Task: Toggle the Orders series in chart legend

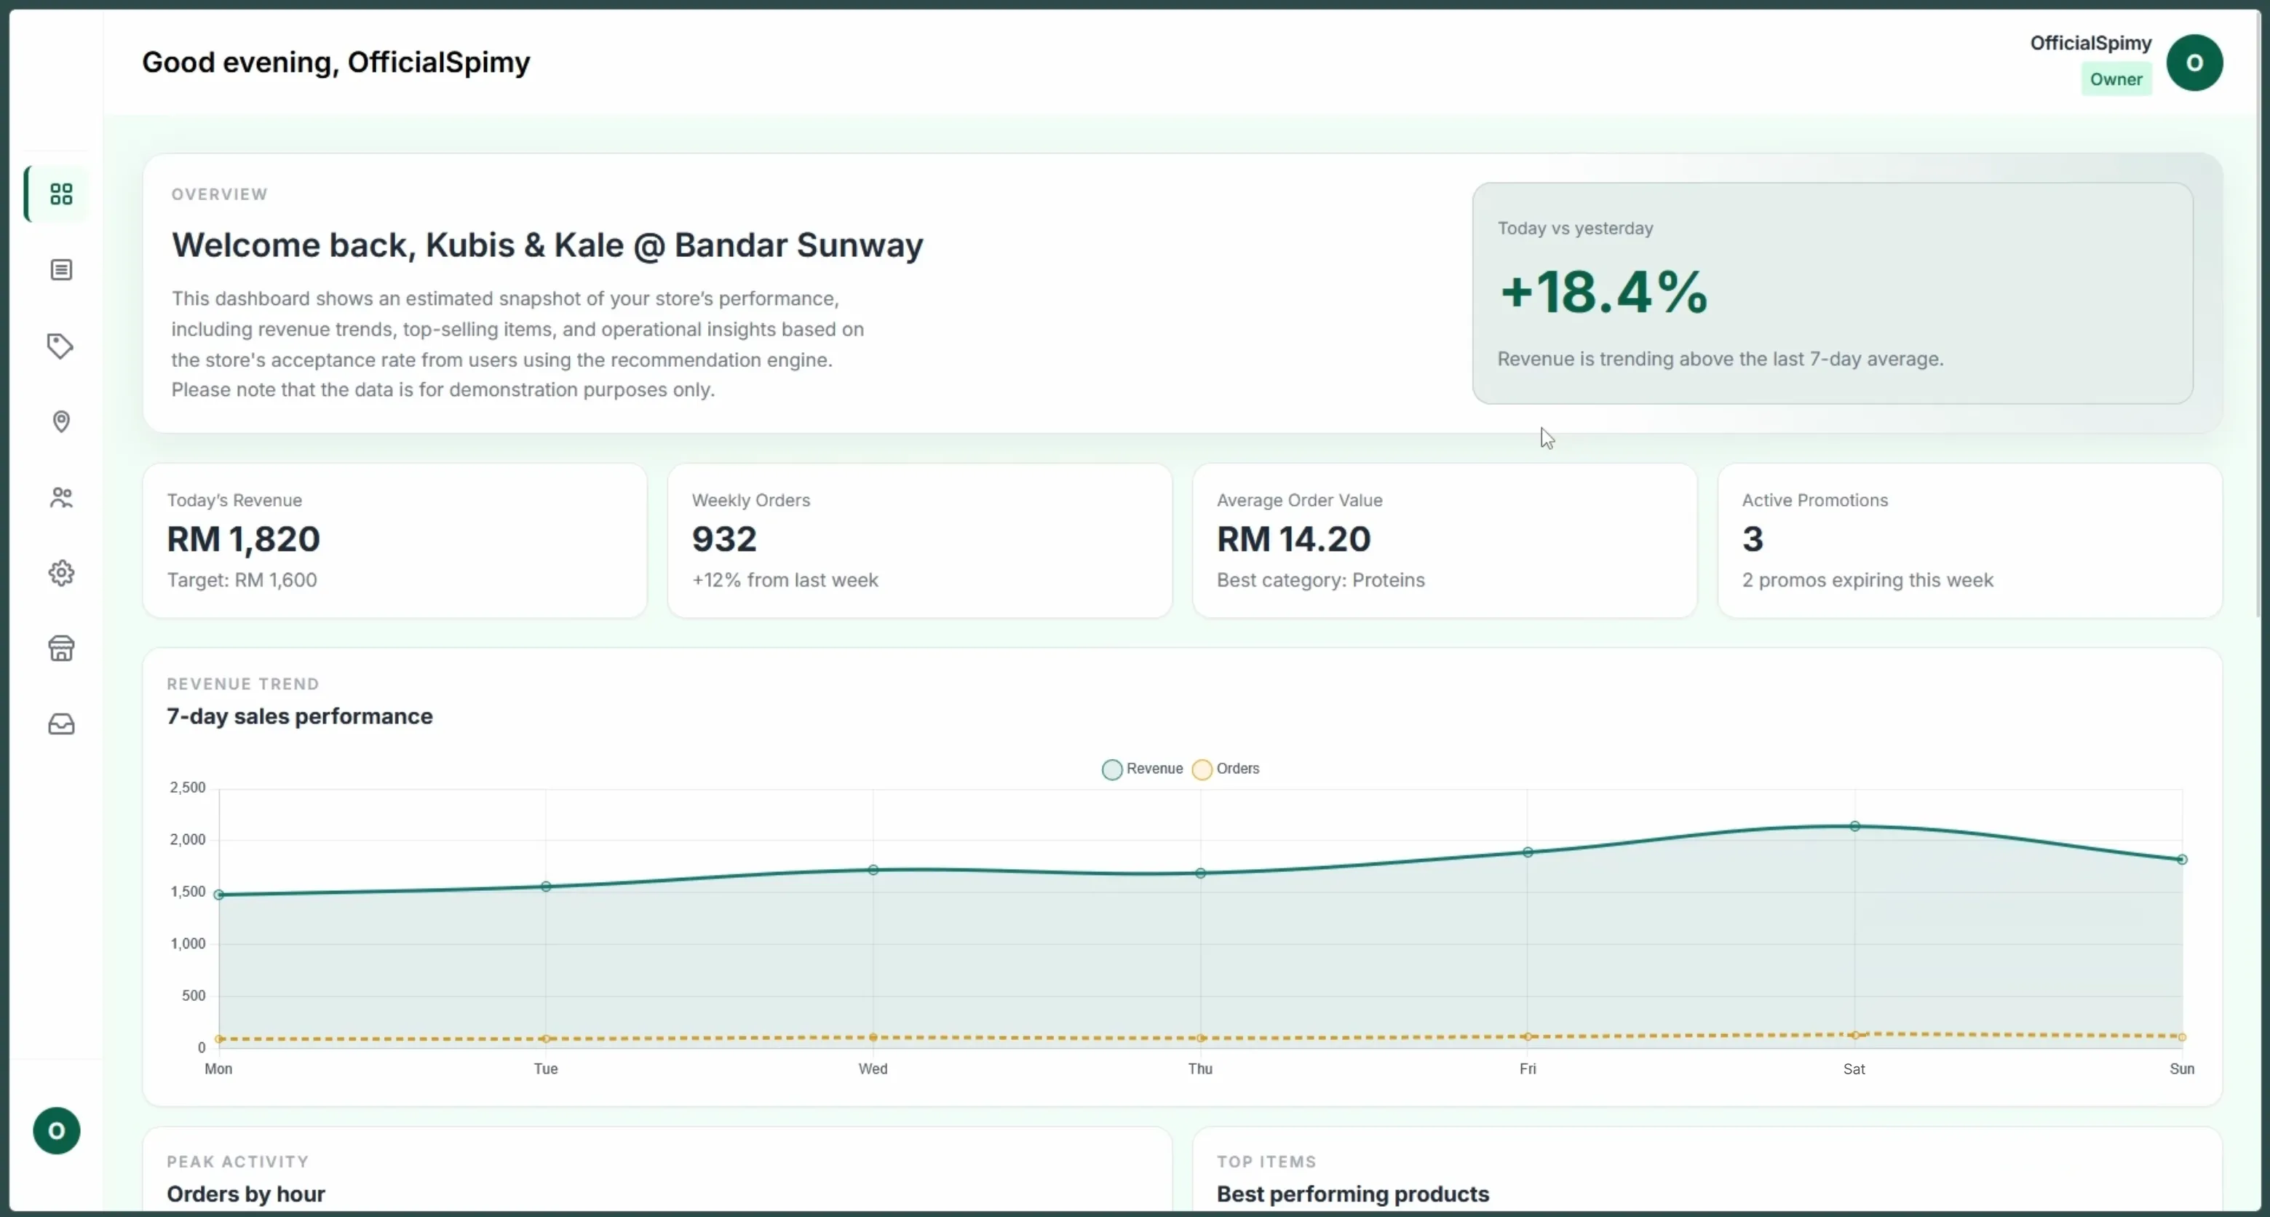Action: (x=1226, y=769)
